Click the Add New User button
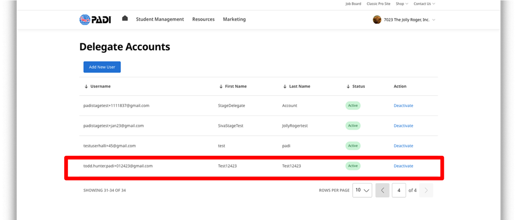This screenshot has width=518, height=220. coord(102,67)
